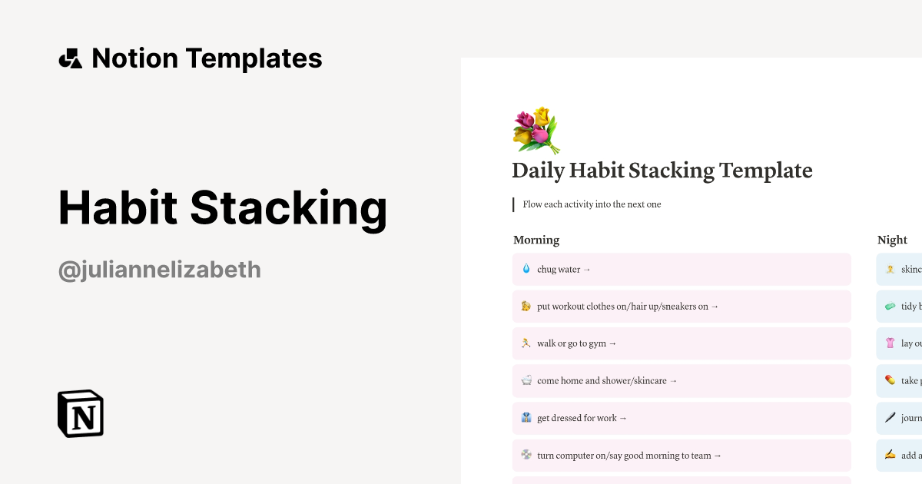Click the water droplet emoji icon

pyautogui.click(x=526, y=270)
